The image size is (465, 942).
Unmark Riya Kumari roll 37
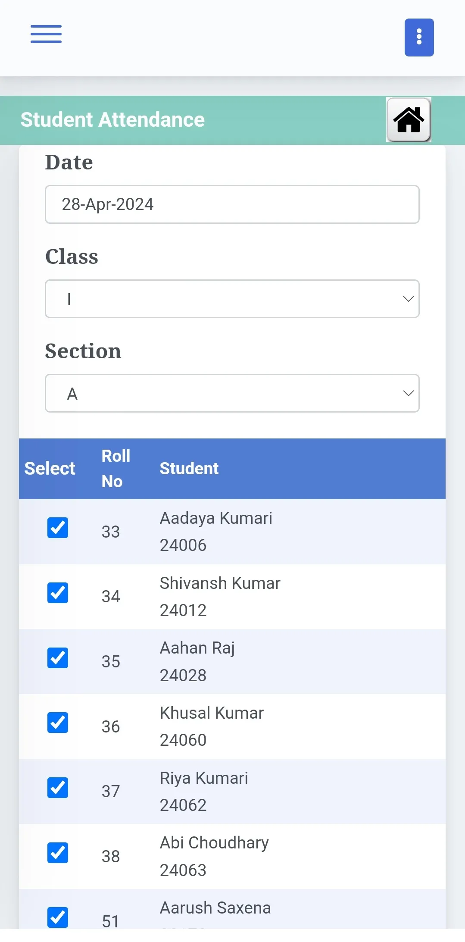[58, 788]
